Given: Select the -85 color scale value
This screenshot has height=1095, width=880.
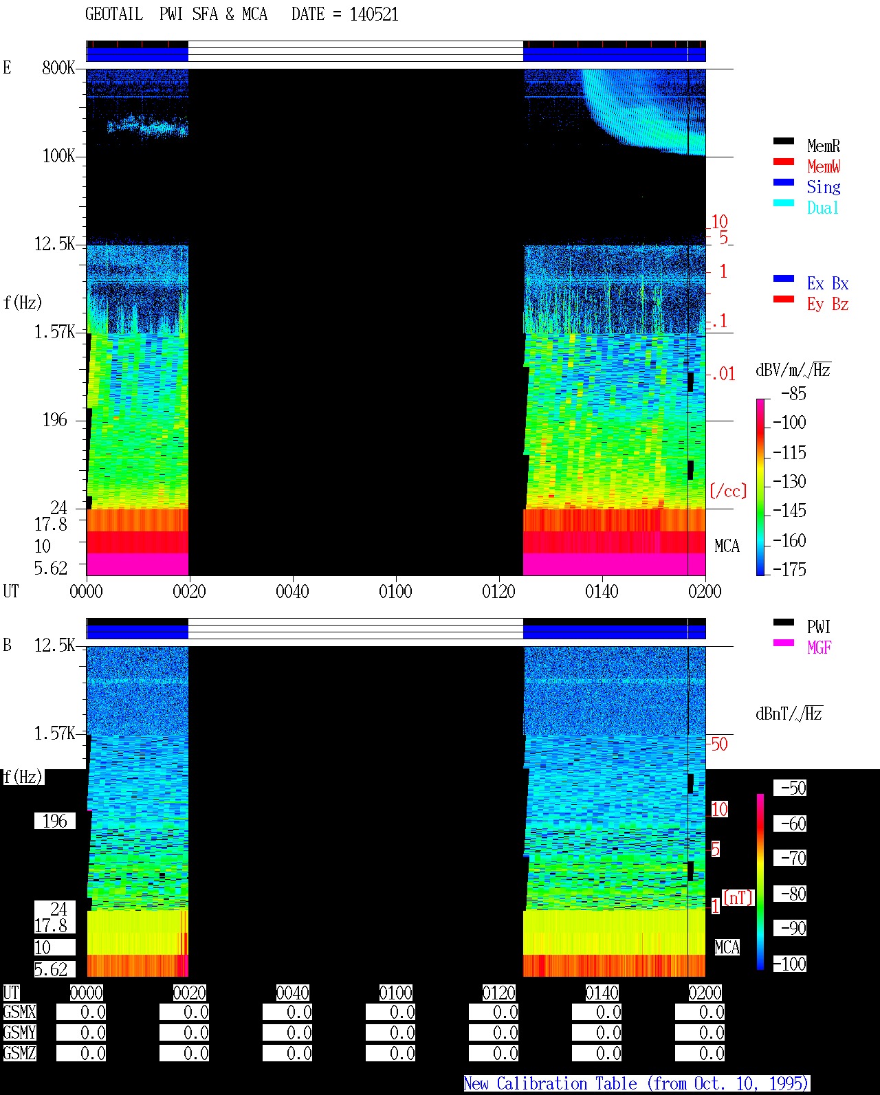Looking at the screenshot, I should 793,394.
